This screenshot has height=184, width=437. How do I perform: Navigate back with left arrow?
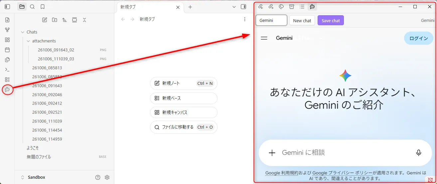coord(123,19)
